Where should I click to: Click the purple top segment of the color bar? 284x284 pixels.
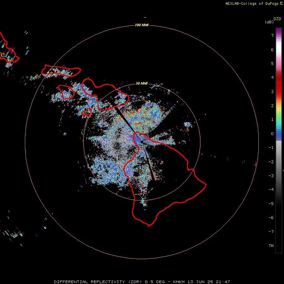[279, 31]
